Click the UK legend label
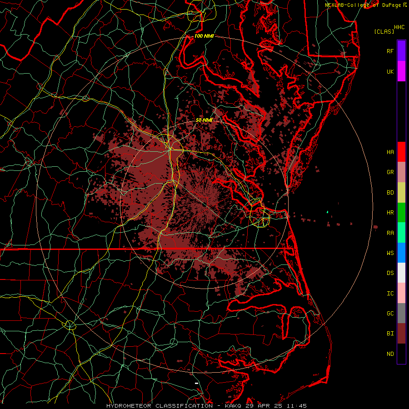409x409 pixels. pyautogui.click(x=390, y=71)
